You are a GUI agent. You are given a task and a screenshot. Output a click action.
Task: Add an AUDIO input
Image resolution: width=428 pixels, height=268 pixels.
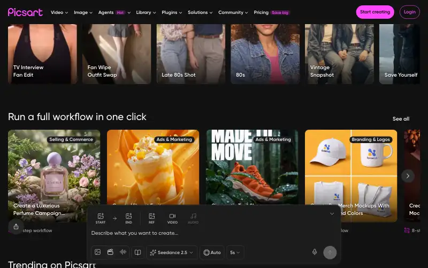tap(193, 219)
